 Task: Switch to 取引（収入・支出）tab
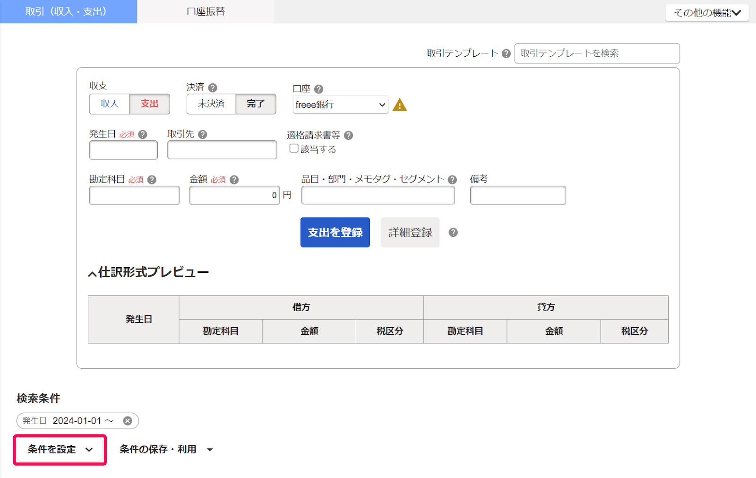(69, 11)
